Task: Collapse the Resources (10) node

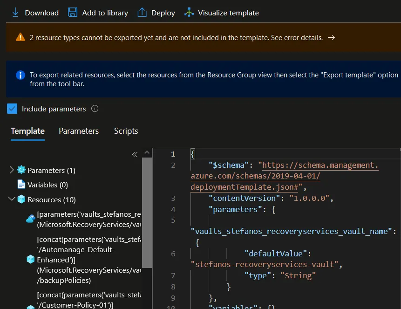Action: coord(12,199)
